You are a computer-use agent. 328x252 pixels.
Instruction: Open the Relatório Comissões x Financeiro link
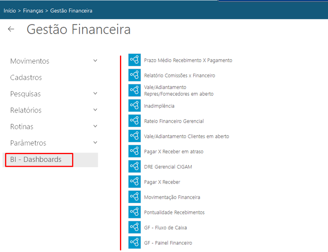(180, 76)
